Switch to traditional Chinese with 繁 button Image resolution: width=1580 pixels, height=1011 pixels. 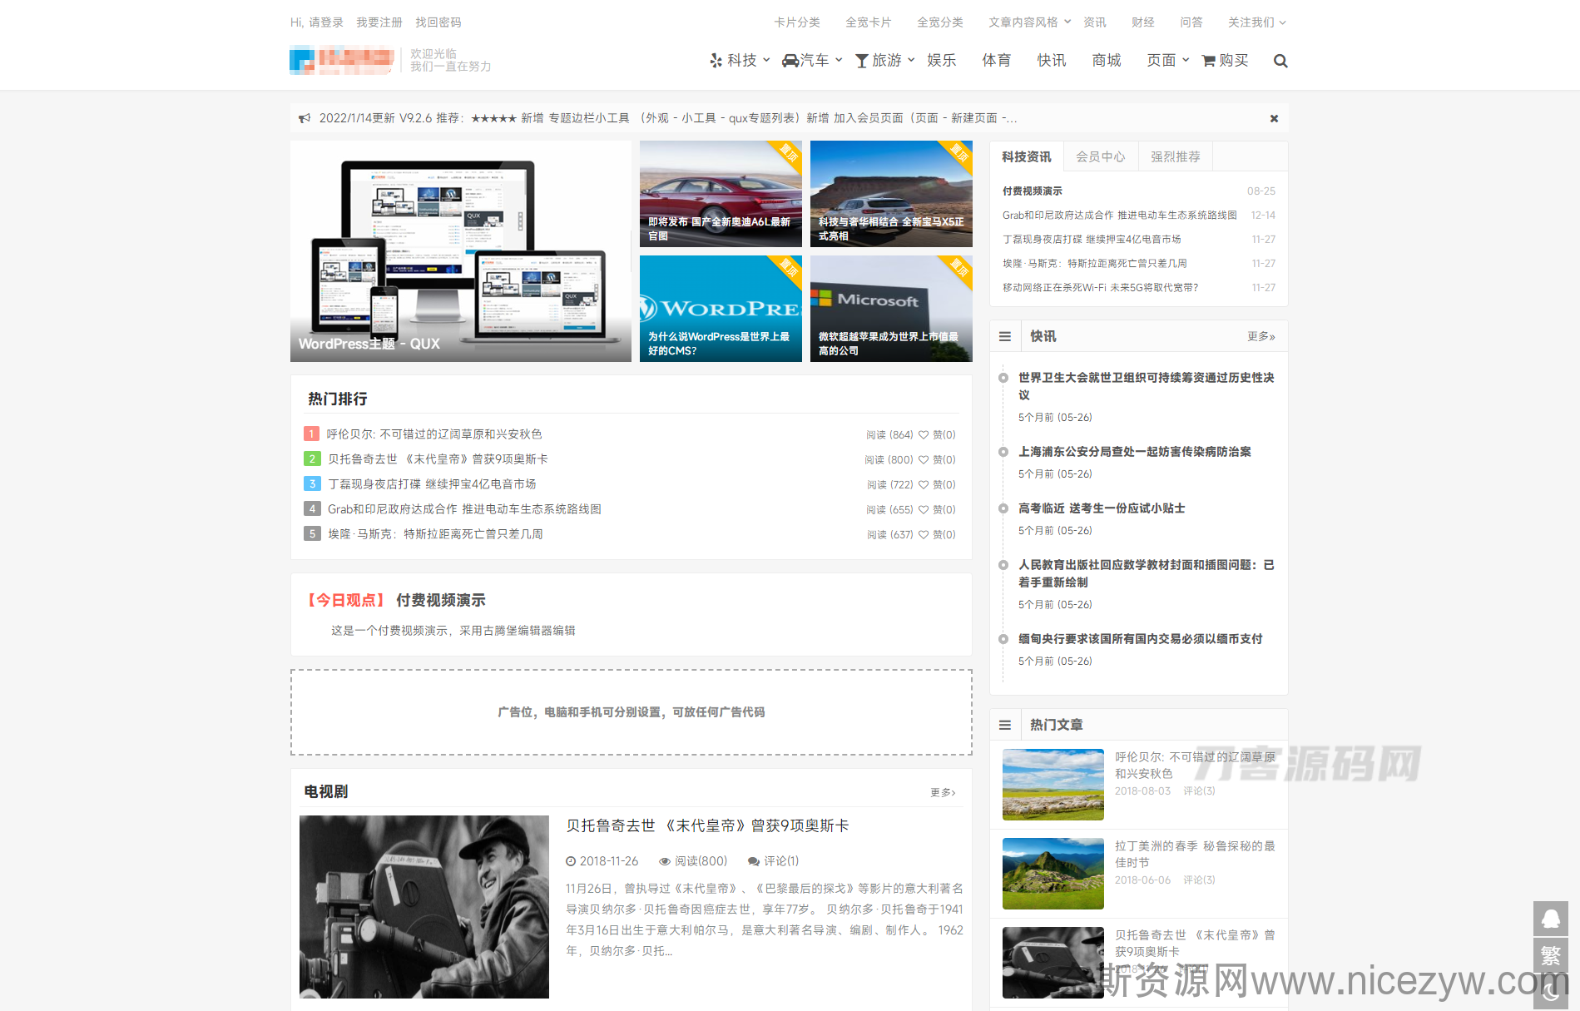1551,955
